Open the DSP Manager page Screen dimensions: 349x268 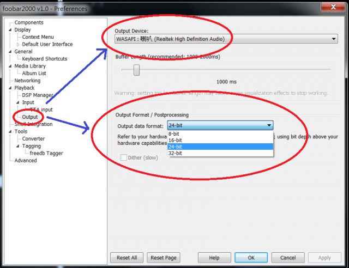click(x=38, y=95)
